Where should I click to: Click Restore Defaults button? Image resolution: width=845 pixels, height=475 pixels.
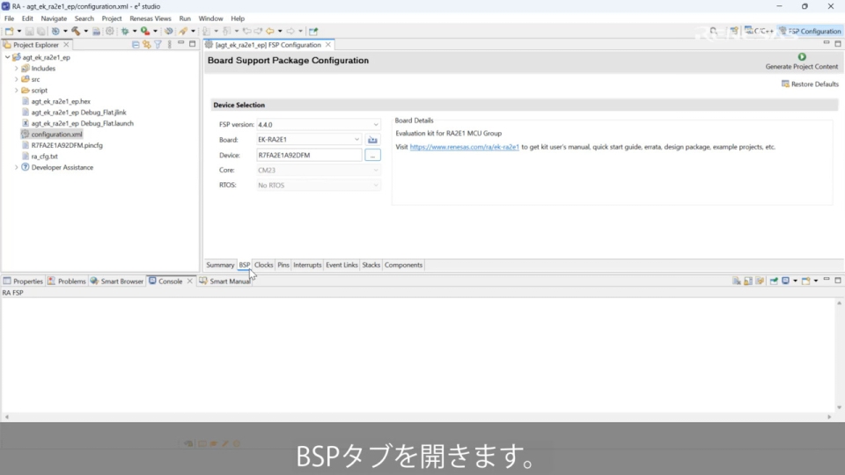[x=810, y=84]
